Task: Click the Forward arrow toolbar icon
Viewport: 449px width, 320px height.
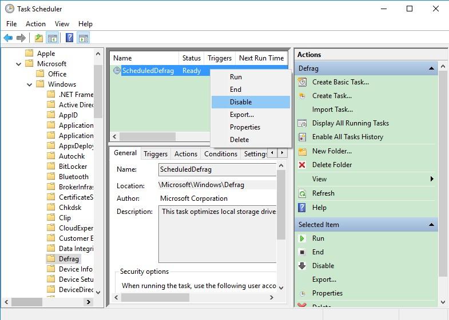Action: pos(21,38)
